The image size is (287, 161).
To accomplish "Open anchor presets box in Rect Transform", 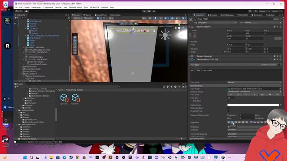I will [194, 35].
